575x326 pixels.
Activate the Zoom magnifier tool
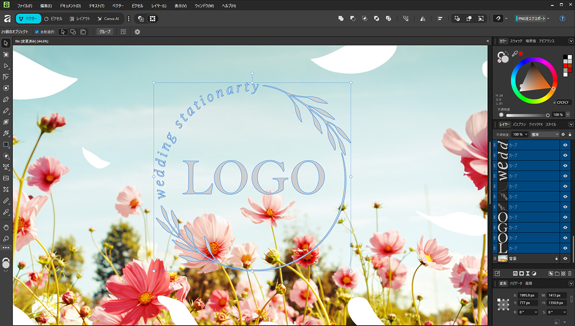6,238
